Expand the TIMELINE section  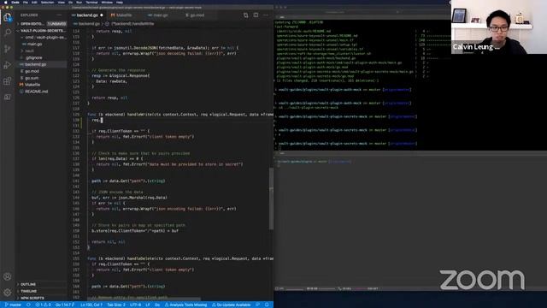pyautogui.click(x=28, y=291)
